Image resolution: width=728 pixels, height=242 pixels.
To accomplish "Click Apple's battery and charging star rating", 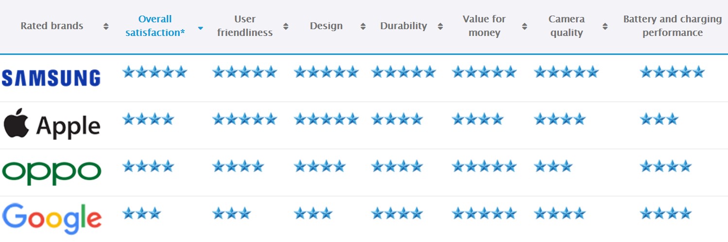I will [x=659, y=119].
